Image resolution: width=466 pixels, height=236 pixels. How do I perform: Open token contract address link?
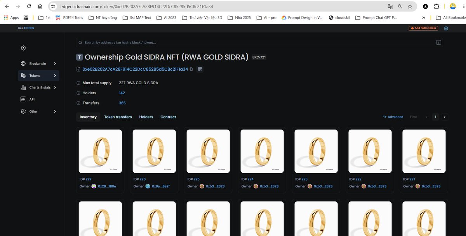tap(135, 69)
